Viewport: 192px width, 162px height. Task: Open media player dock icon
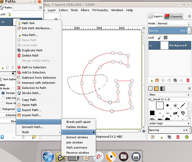point(111,157)
